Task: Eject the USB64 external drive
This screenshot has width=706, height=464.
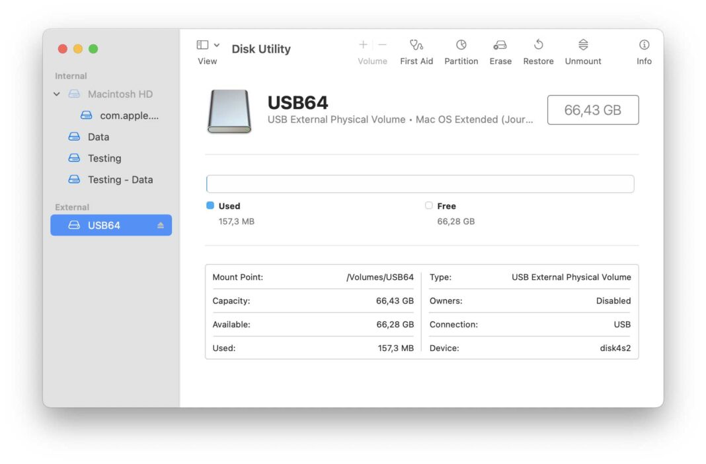Action: 161,224
